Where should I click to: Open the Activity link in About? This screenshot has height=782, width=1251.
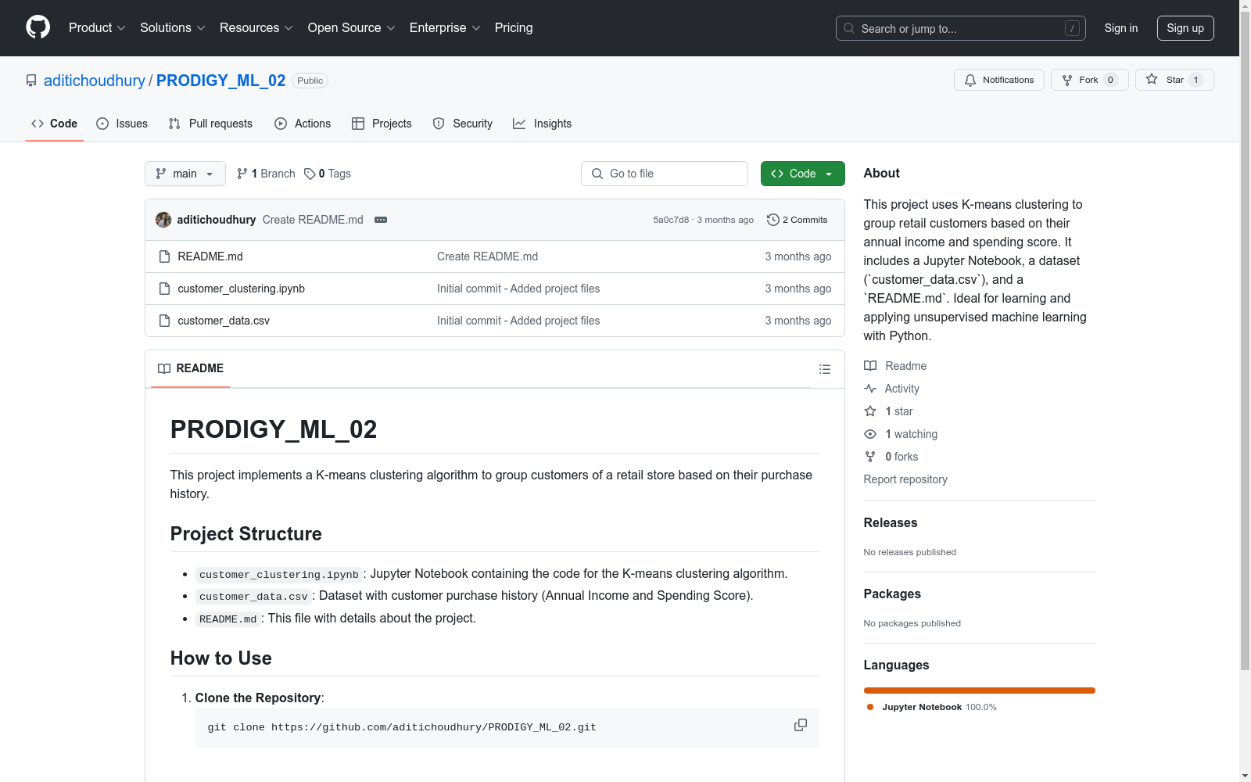[x=891, y=389]
